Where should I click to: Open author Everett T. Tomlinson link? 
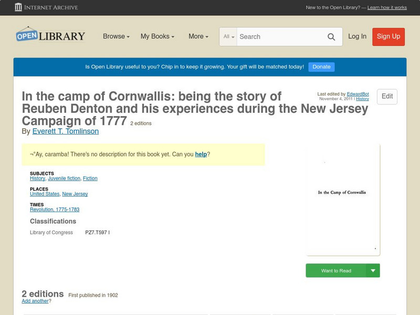click(66, 131)
